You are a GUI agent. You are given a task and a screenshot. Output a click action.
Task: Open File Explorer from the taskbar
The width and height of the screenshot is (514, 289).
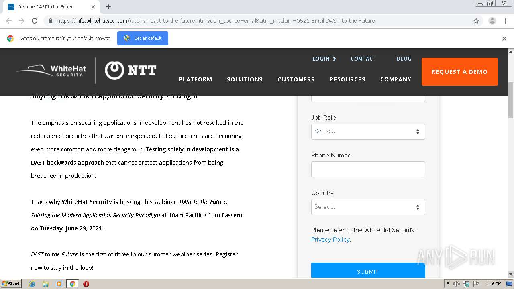tap(45, 284)
